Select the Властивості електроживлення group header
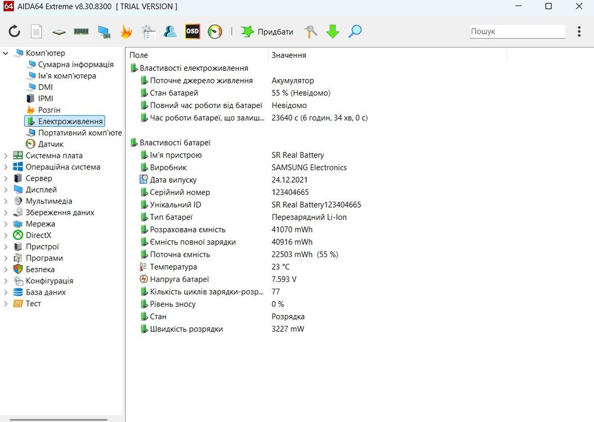Image resolution: width=594 pixels, height=422 pixels. pyautogui.click(x=194, y=68)
